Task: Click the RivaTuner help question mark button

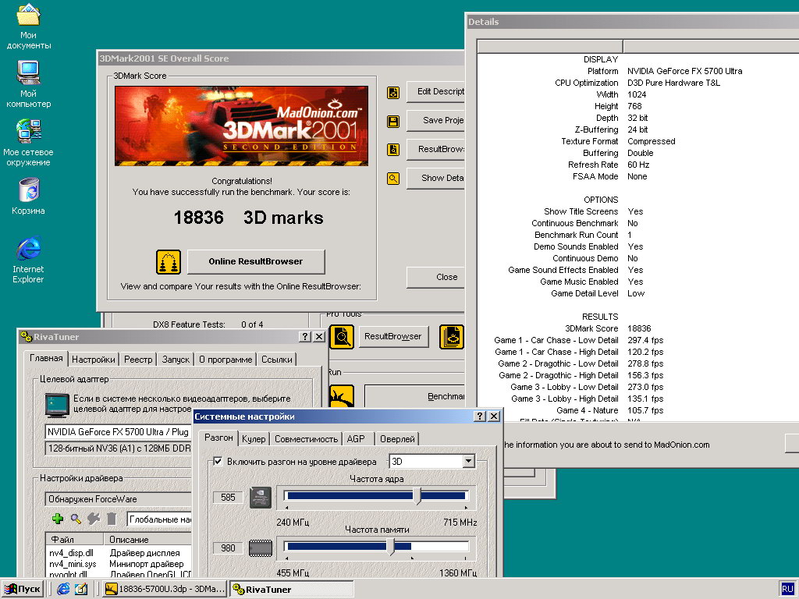Action: (x=305, y=336)
